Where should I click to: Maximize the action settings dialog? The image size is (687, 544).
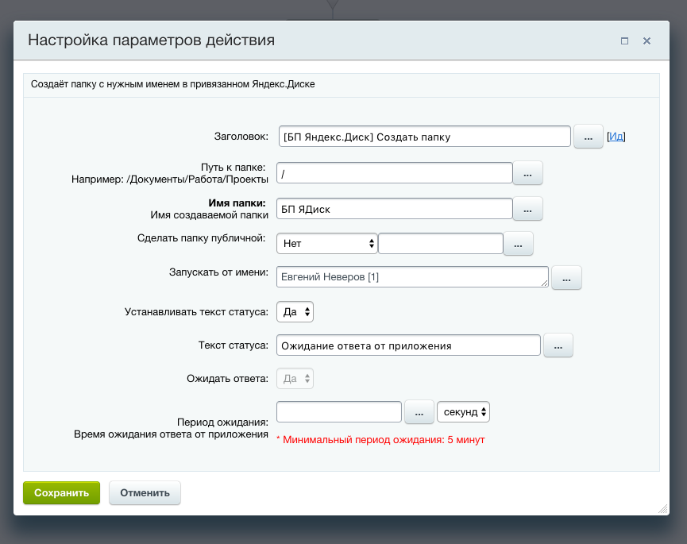coord(624,41)
